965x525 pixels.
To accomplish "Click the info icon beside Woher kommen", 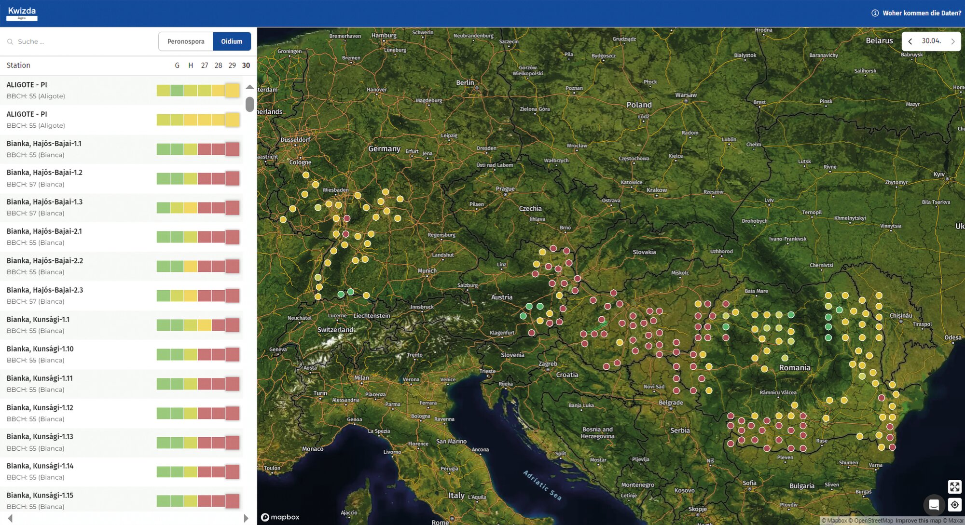I will (x=875, y=13).
